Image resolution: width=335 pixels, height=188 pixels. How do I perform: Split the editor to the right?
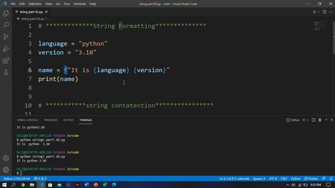(x=325, y=12)
